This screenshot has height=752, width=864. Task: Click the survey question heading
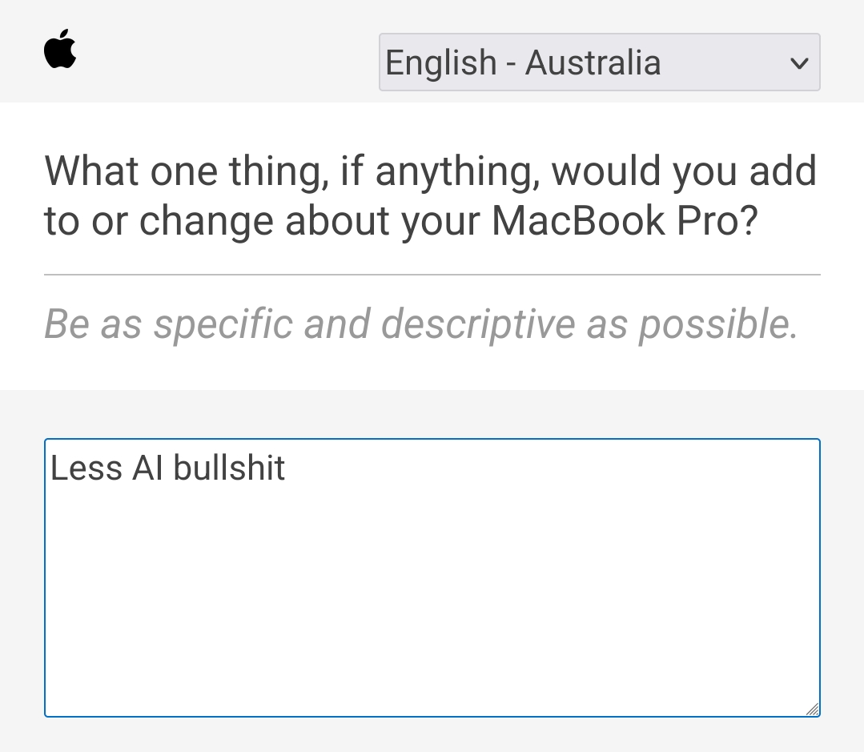click(430, 196)
